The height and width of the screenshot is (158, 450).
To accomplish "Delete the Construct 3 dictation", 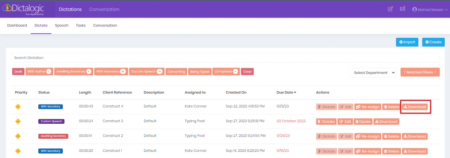I will point(363,122).
